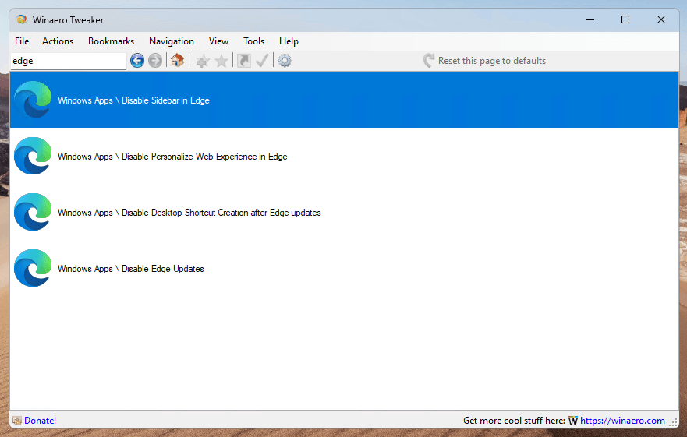Open the https://winaero.com link
Image resolution: width=687 pixels, height=437 pixels.
pyautogui.click(x=622, y=421)
